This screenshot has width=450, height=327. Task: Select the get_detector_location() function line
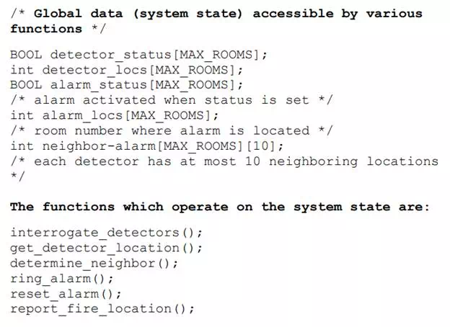click(107, 248)
